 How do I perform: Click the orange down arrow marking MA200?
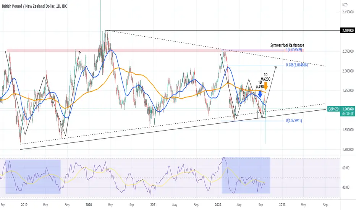(265, 86)
